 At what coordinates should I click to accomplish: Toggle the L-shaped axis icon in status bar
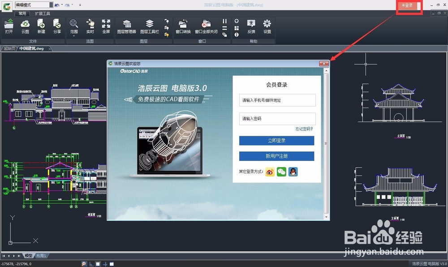(91, 264)
